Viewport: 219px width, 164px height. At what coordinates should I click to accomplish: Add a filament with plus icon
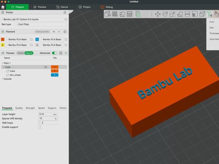click(x=54, y=32)
